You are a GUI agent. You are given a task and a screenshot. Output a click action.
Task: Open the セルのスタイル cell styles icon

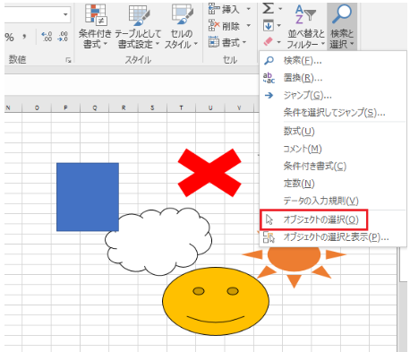(182, 15)
